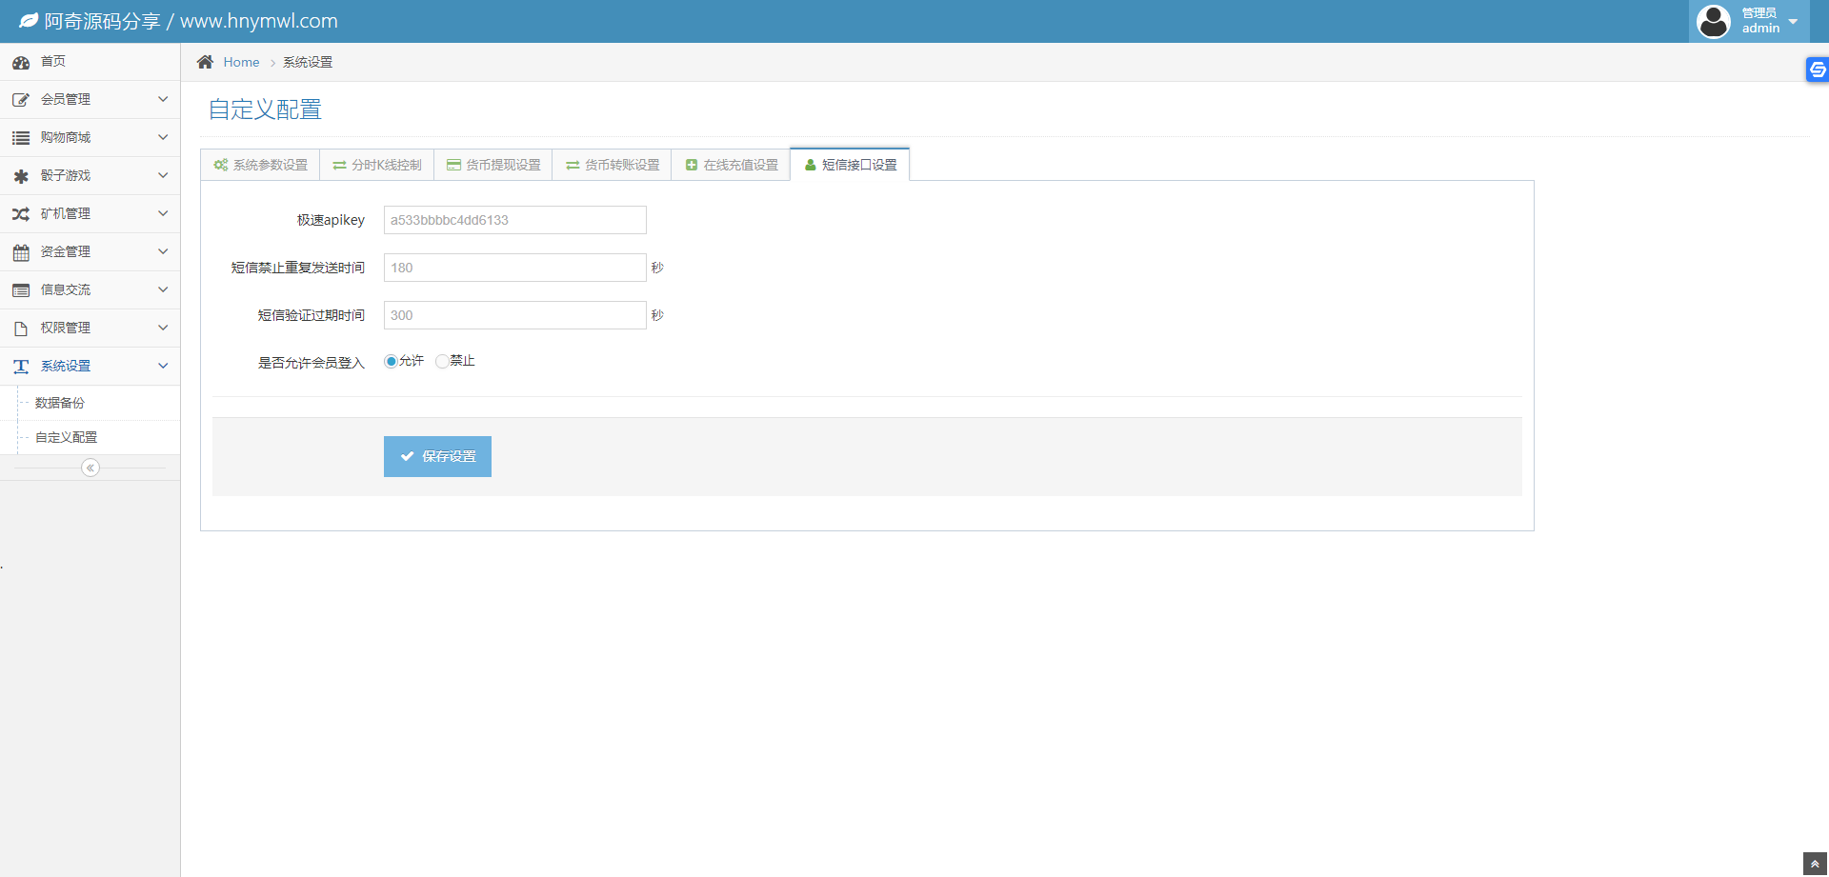Open 数据备份 in the sidebar tree
This screenshot has width=1829, height=877.
pyautogui.click(x=60, y=403)
